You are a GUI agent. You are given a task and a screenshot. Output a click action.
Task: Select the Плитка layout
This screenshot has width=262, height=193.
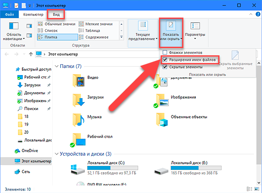coord(57,37)
